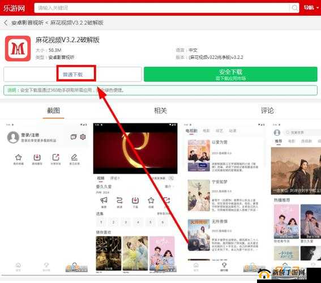
Task: Expand the 简介 section in video screenshot
Action: click(x=169, y=186)
